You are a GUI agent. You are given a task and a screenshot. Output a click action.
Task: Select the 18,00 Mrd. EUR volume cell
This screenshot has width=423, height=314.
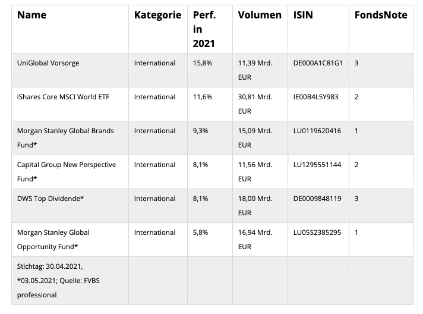click(x=255, y=205)
